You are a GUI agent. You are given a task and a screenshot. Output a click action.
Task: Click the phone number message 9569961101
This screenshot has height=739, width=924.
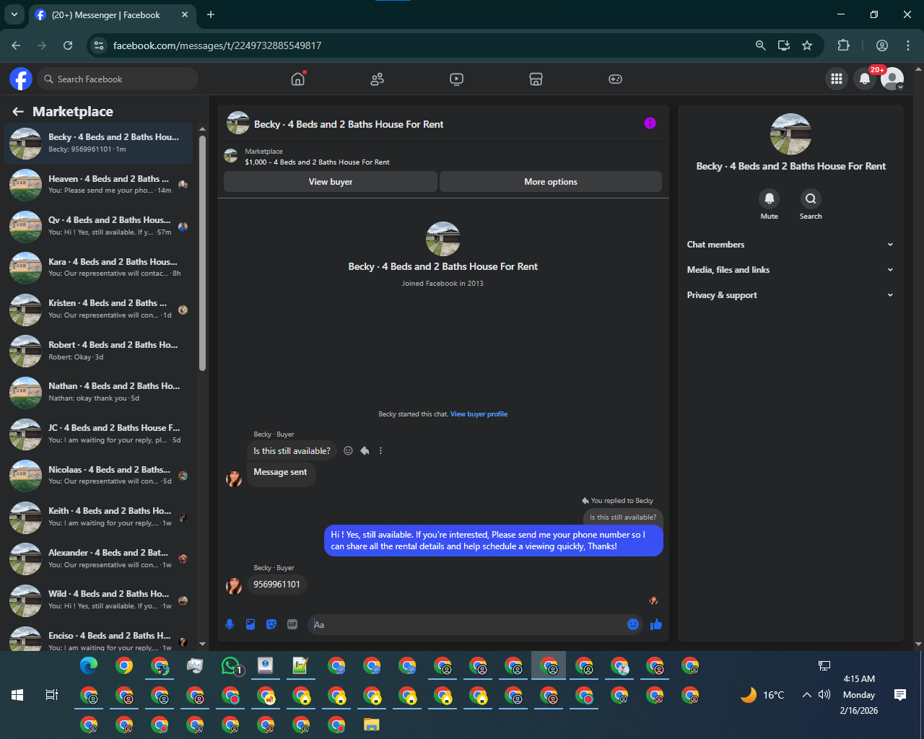pyautogui.click(x=276, y=585)
